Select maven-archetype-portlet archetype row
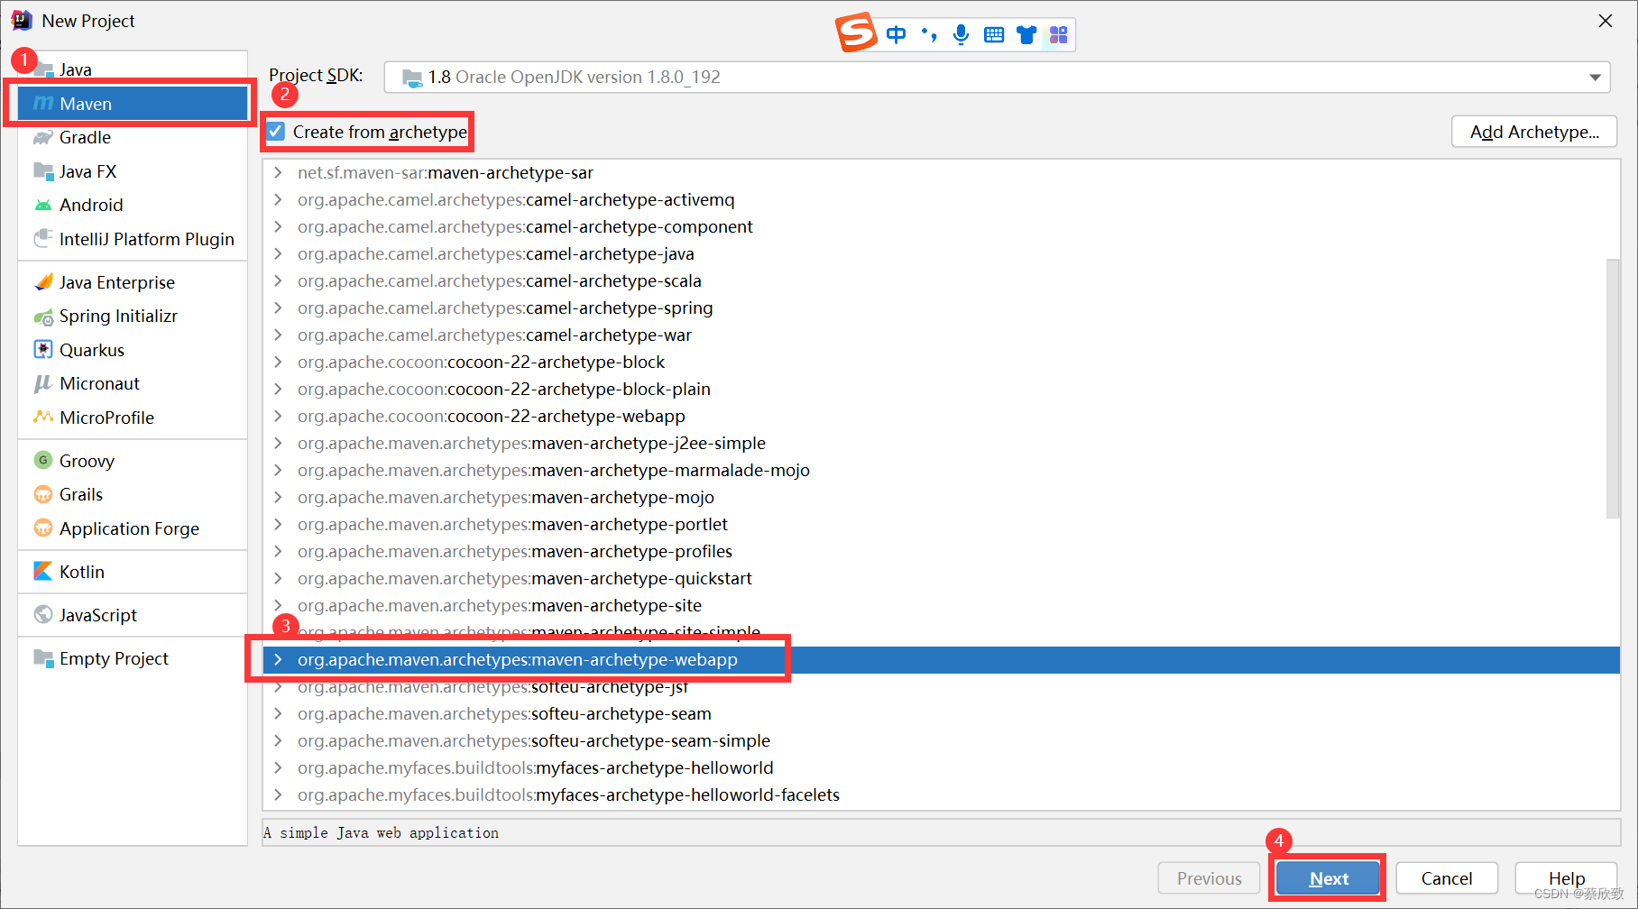1638x909 pixels. [x=941, y=524]
